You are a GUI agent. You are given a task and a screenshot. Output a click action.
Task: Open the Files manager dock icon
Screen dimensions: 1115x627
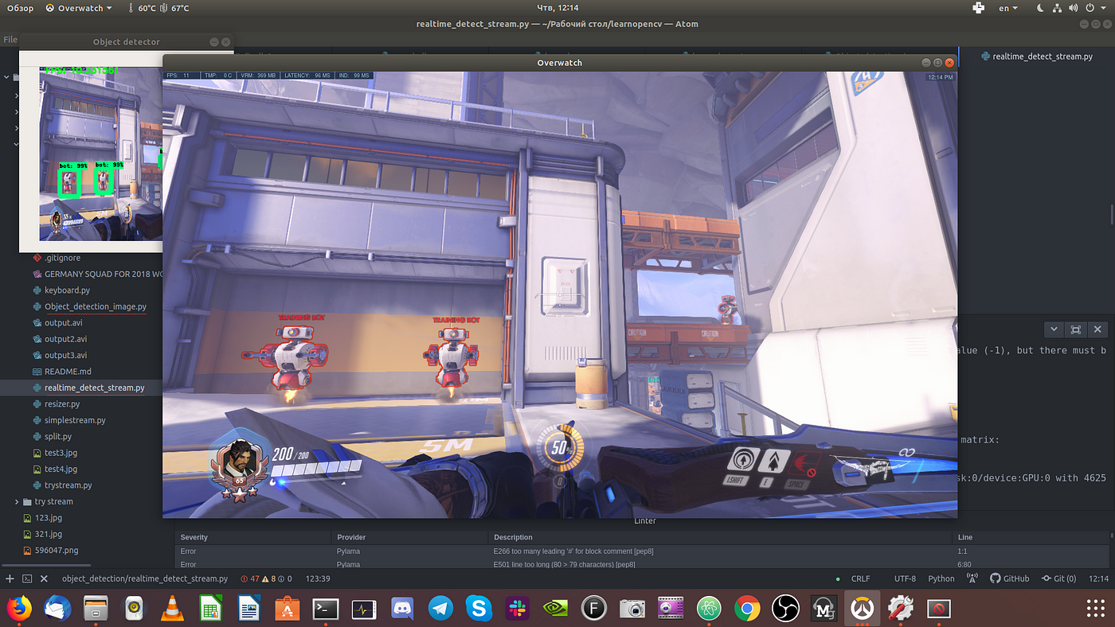click(96, 609)
